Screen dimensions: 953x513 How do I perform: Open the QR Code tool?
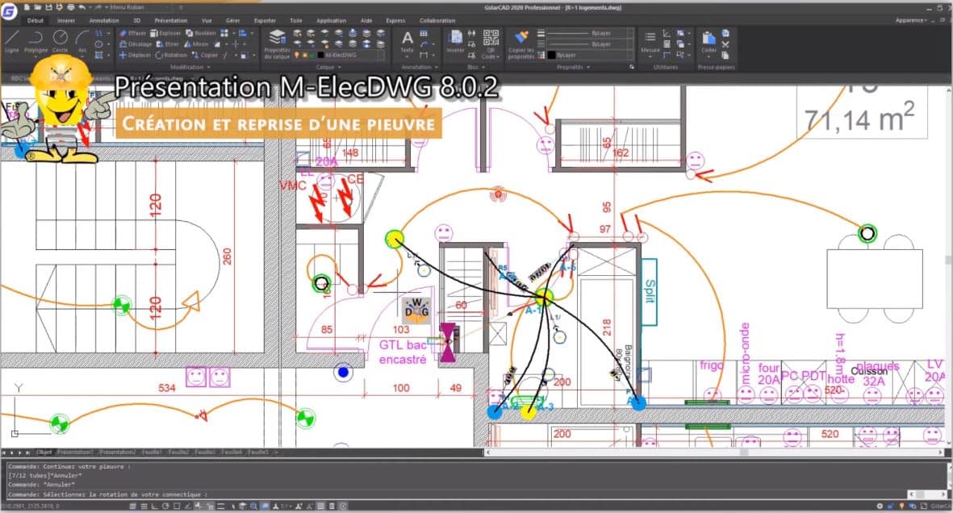491,42
